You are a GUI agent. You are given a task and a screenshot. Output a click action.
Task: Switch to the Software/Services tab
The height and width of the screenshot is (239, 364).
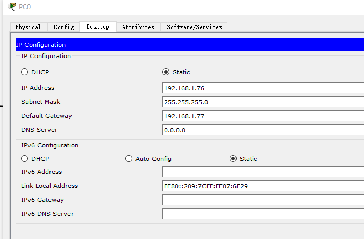tap(194, 27)
